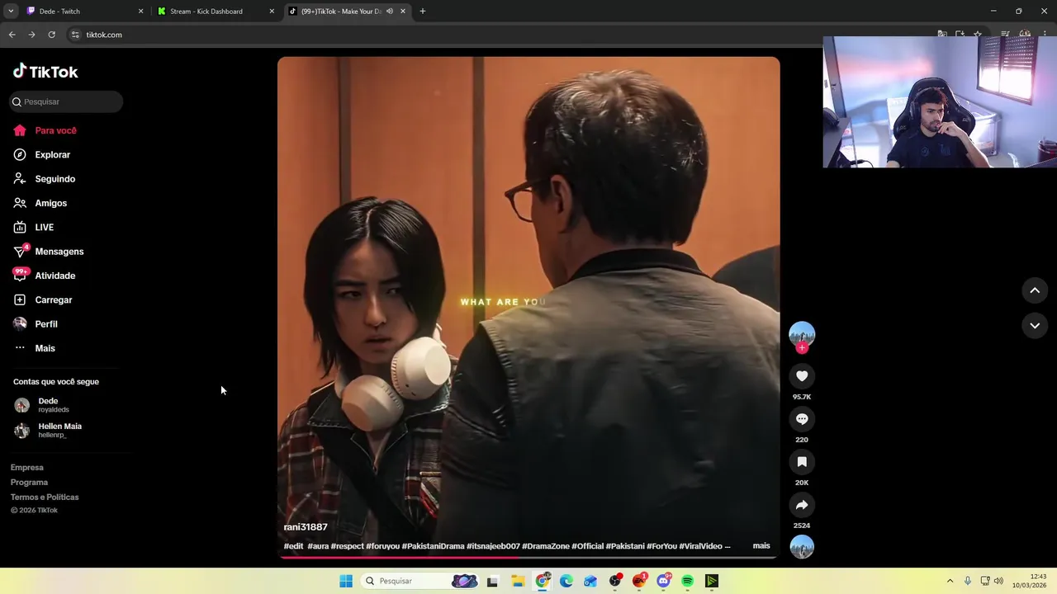Seek using the video progress bar
The image size is (1057, 594).
[528, 557]
